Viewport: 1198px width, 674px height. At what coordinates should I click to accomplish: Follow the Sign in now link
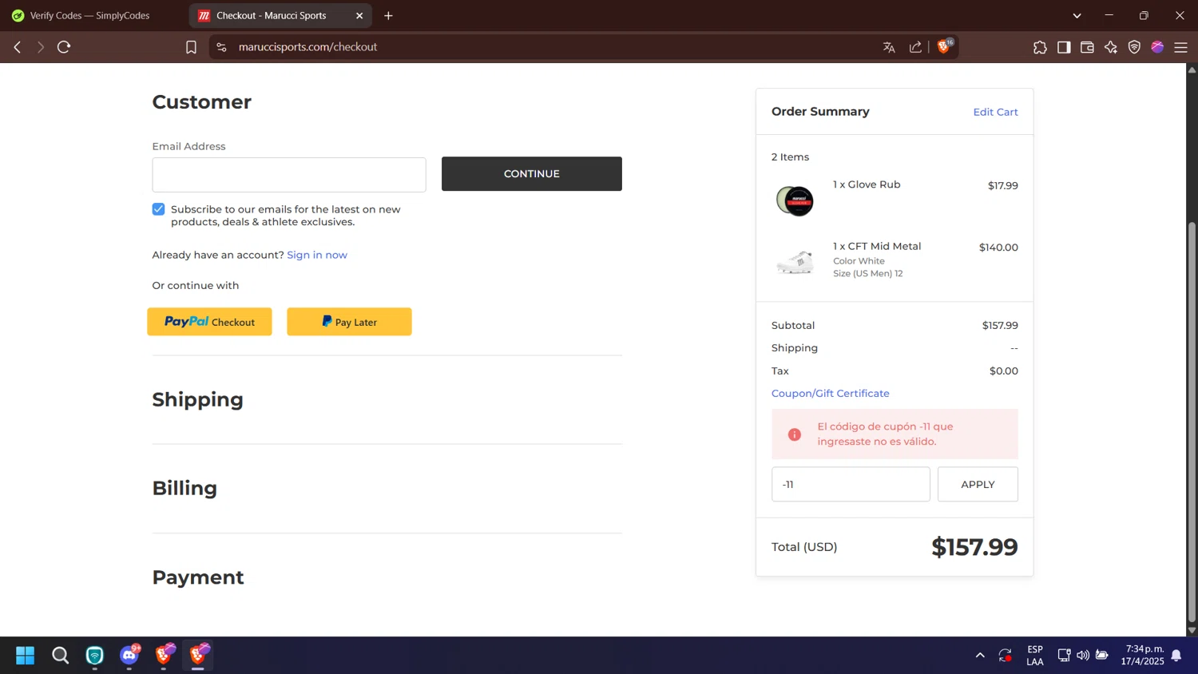pyautogui.click(x=317, y=255)
